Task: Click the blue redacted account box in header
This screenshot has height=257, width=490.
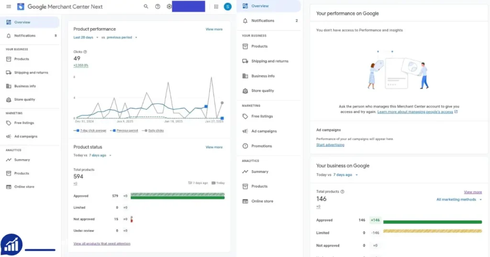Action: (x=189, y=6)
